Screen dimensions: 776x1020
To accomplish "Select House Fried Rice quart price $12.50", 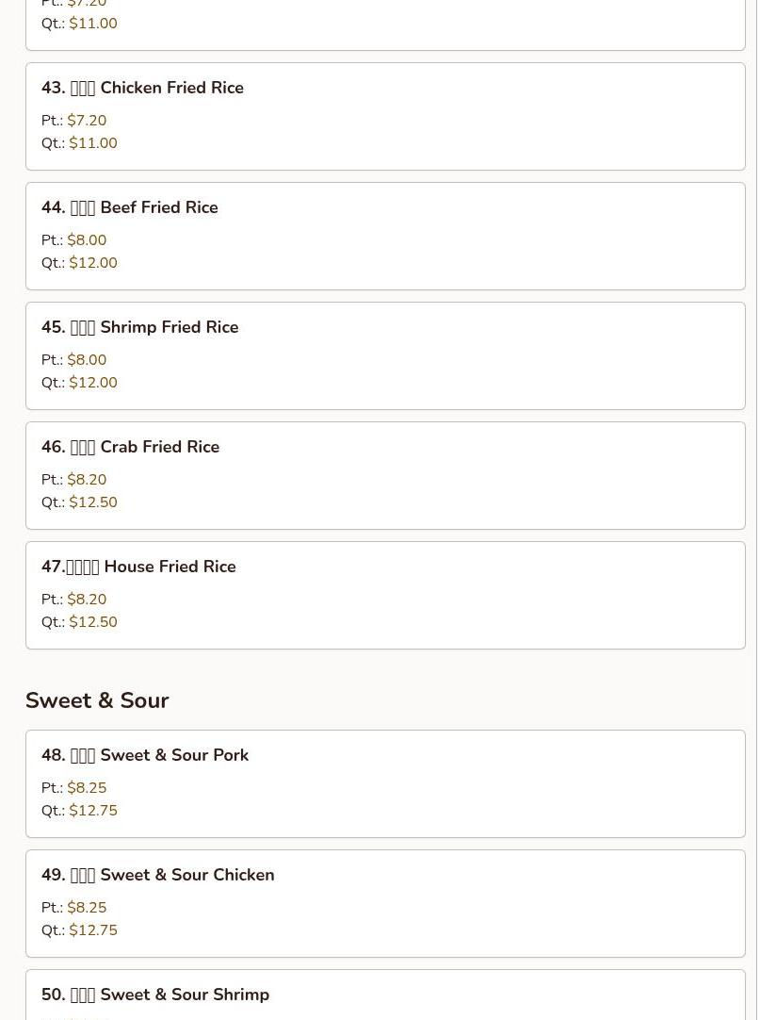I will click(93, 622).
